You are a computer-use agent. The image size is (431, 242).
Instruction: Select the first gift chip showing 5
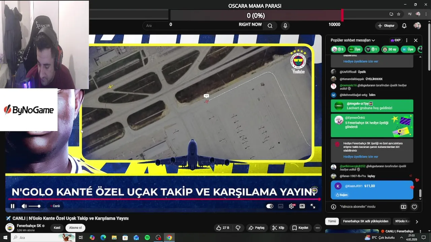click(x=338, y=49)
